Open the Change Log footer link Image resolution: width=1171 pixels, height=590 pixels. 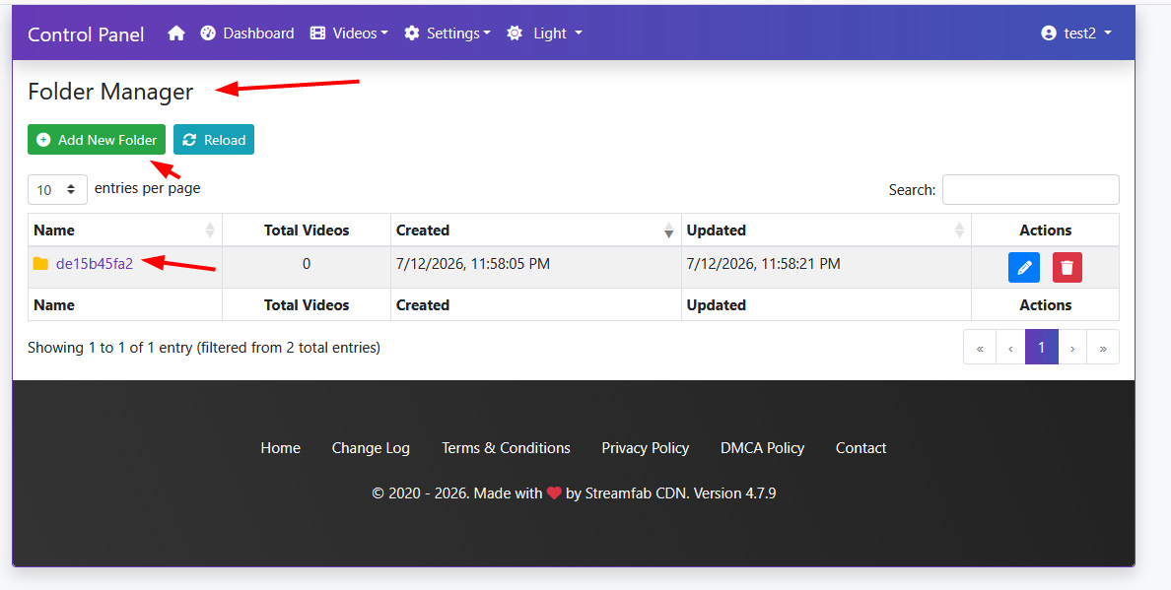click(x=371, y=448)
